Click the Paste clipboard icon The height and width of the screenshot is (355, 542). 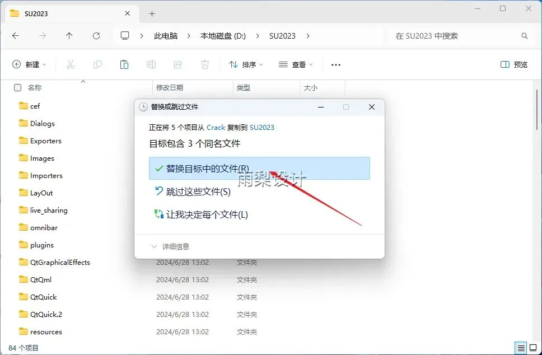point(124,64)
